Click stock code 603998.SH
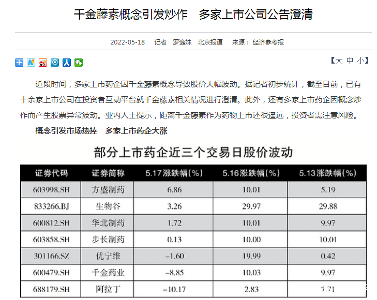This screenshot has width=377, height=300. pyautogui.click(x=51, y=190)
